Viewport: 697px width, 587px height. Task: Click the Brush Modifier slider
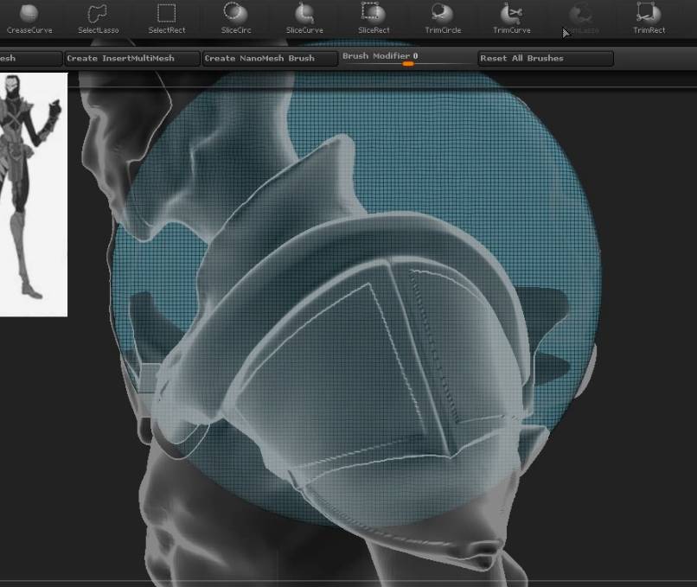407,59
